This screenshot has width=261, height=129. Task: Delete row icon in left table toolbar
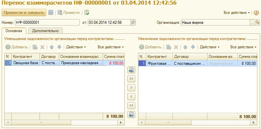(43, 47)
